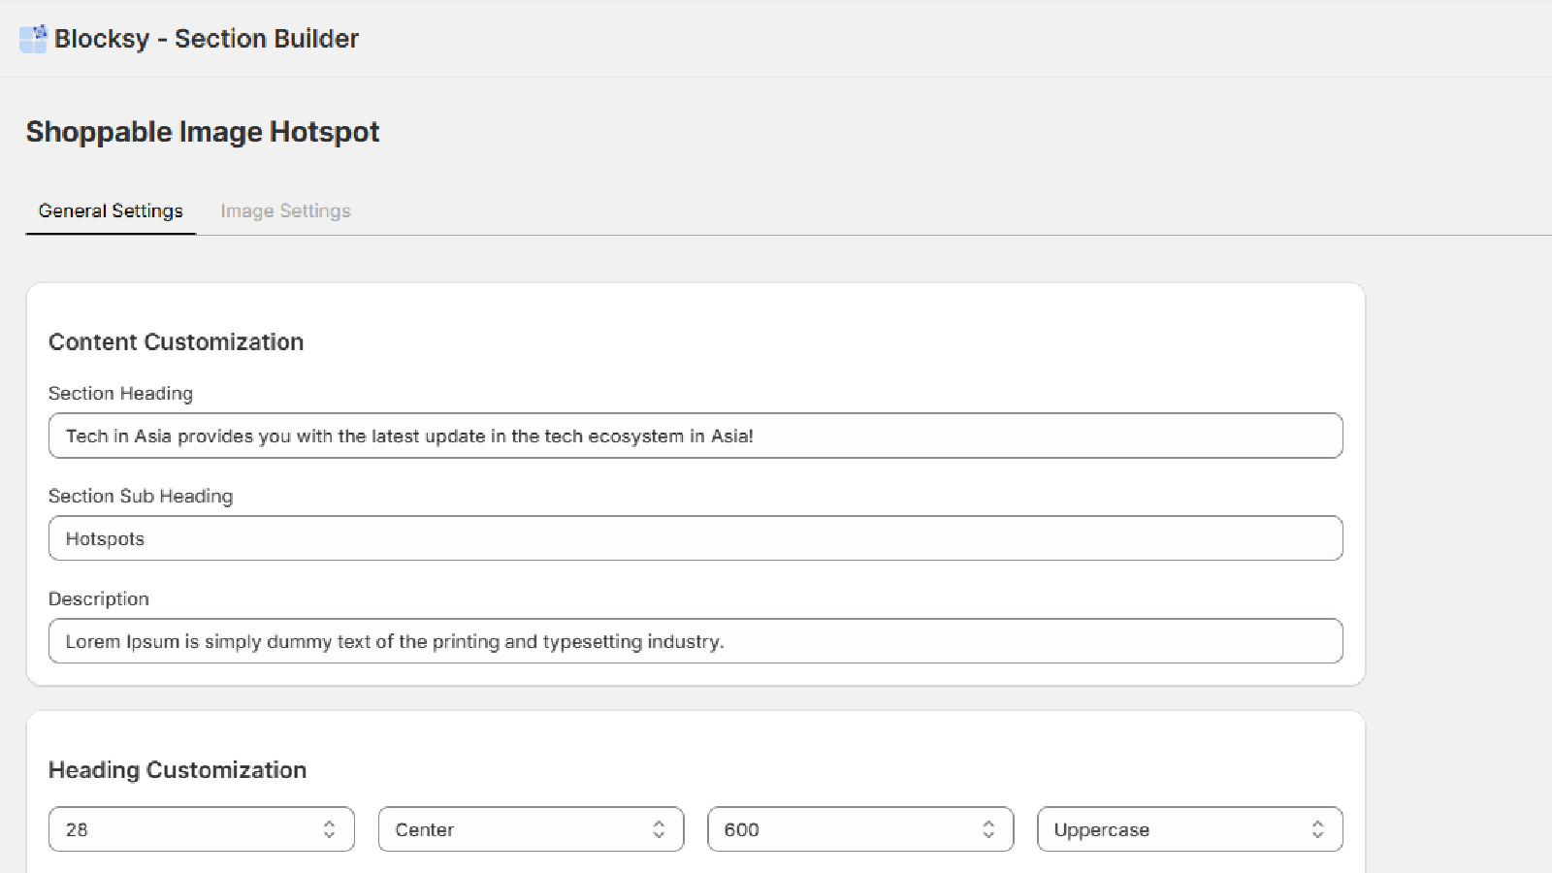Focus the Section Sub Heading field containing Hotspots
1552x873 pixels.
click(x=695, y=538)
